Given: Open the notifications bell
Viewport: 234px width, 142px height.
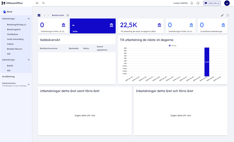Looking at the screenshot, I should (191, 3).
